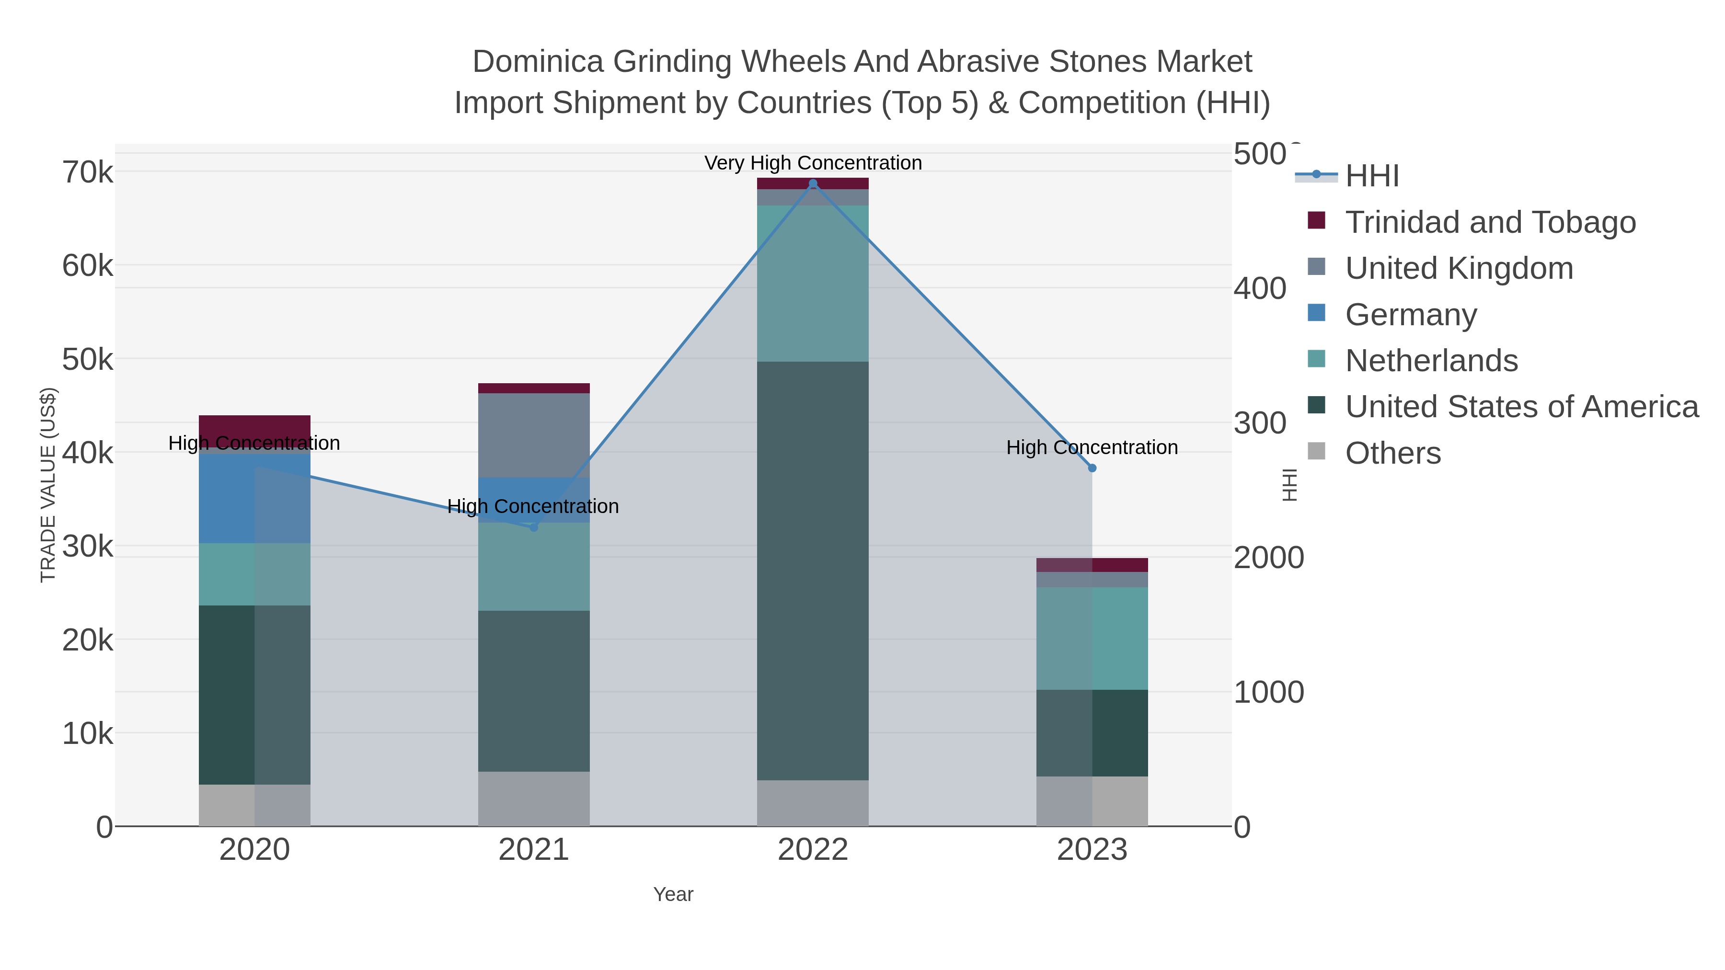Click the United States dark green swatch
1725x970 pixels.
(x=1317, y=405)
